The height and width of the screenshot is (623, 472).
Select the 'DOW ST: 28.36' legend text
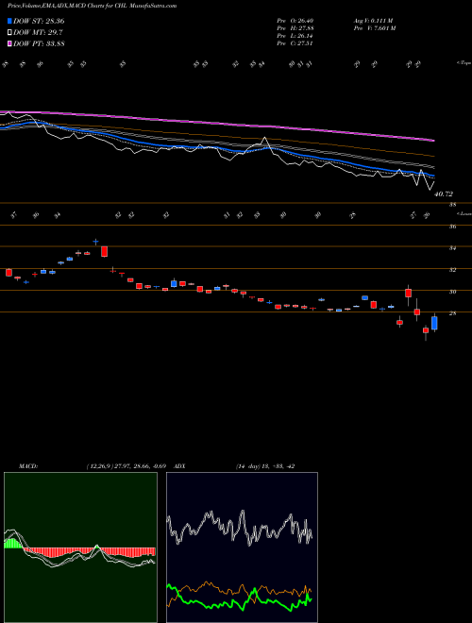[x=39, y=21]
